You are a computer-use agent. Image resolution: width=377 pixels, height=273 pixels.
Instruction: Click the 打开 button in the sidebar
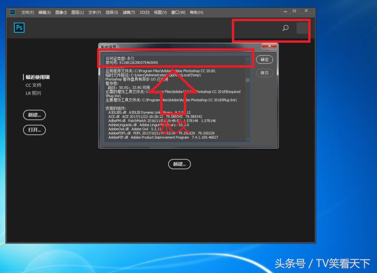[33, 130]
